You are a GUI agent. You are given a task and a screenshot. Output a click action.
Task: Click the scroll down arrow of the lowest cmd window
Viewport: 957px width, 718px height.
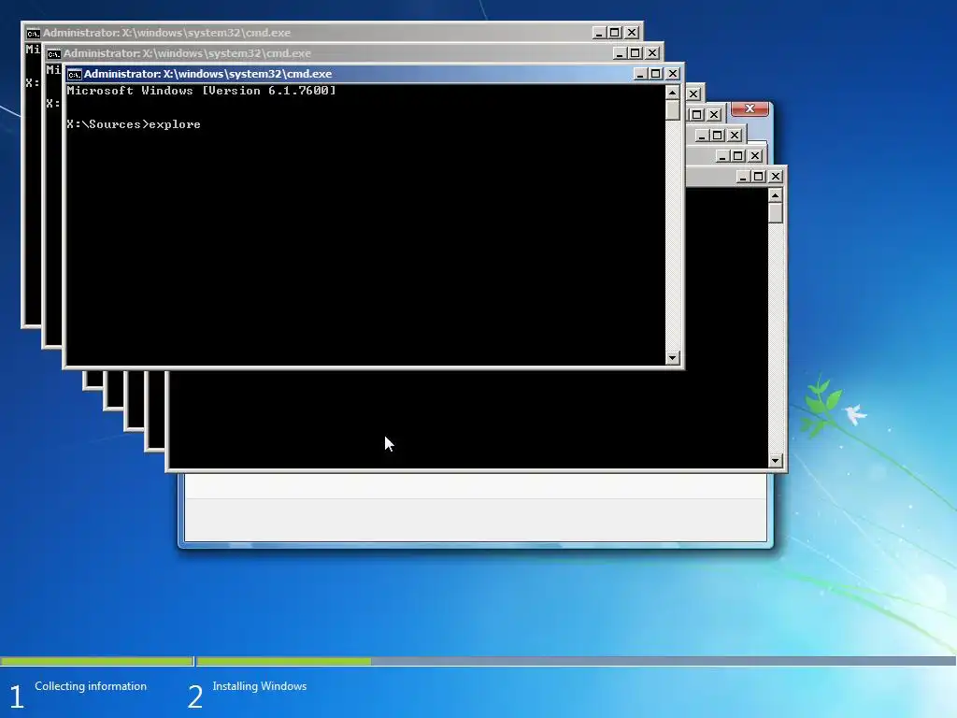[775, 460]
